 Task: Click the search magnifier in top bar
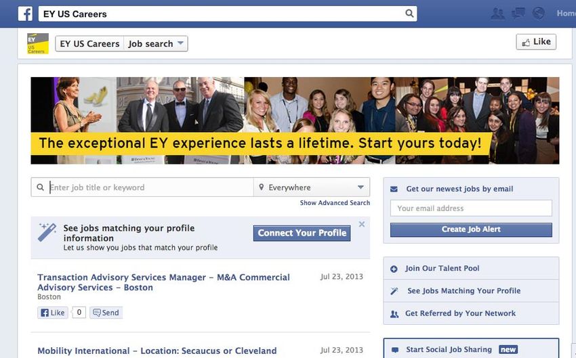coord(409,14)
